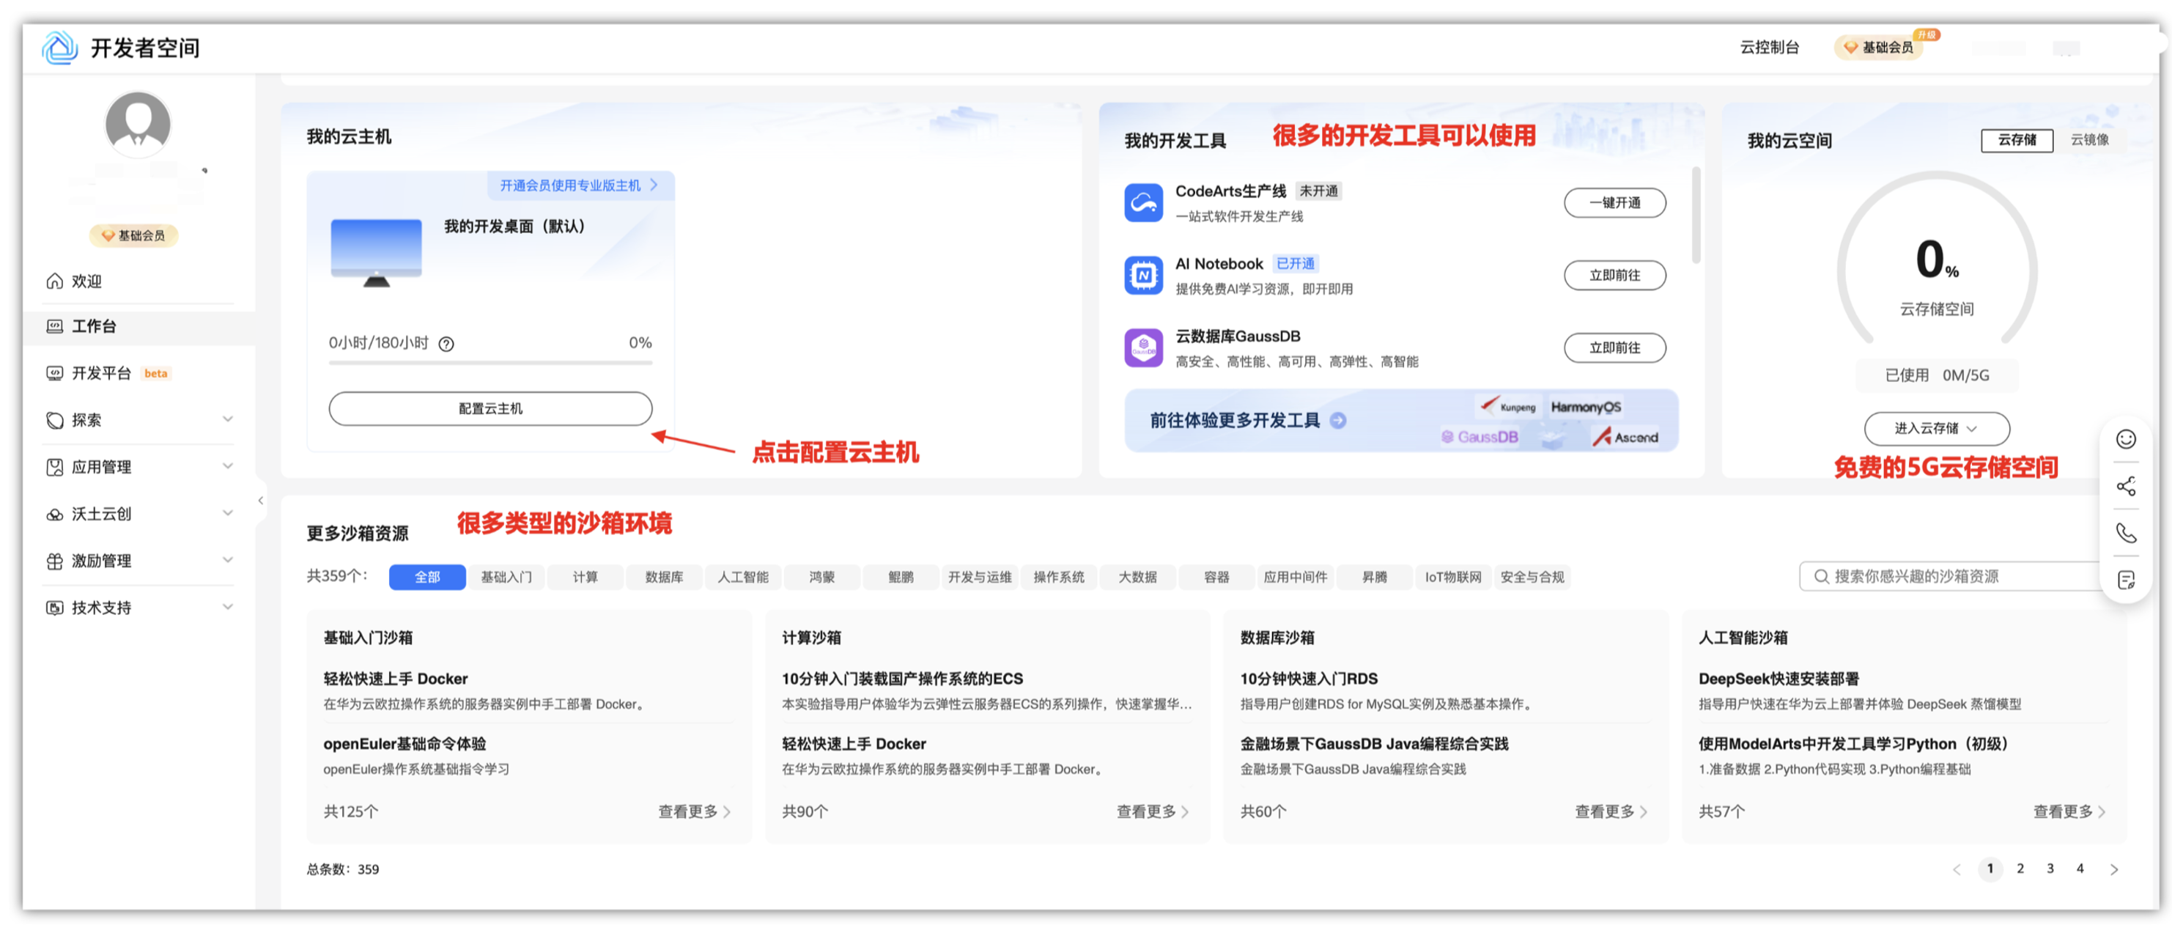Open the smiley feedback icon in right floating bar
This screenshot has height=925, width=2172.
tap(2125, 439)
